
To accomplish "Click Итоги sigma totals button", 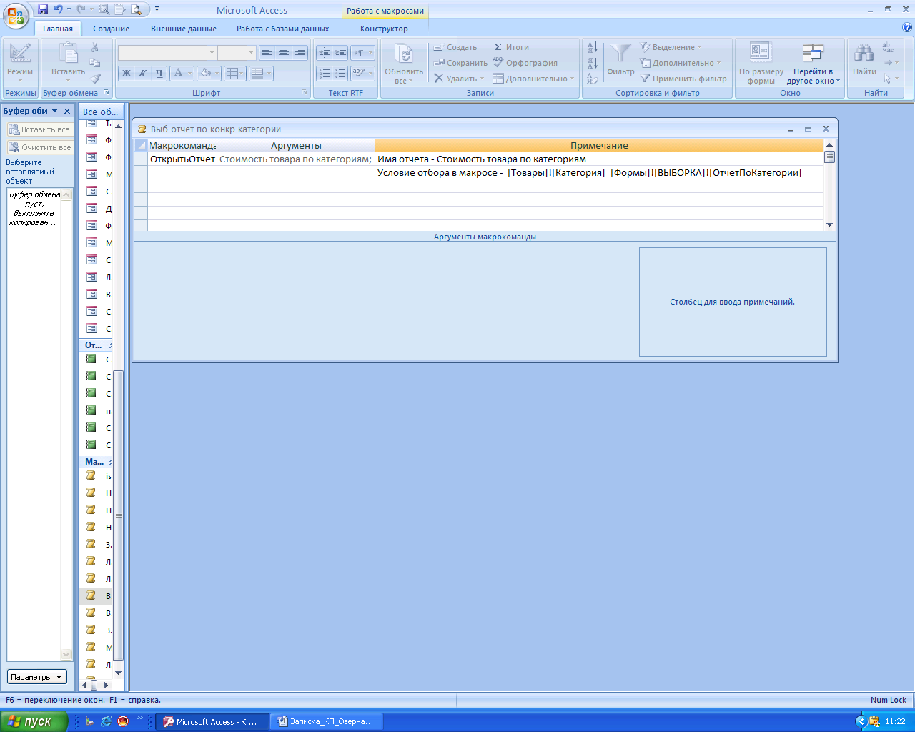I will coord(511,47).
